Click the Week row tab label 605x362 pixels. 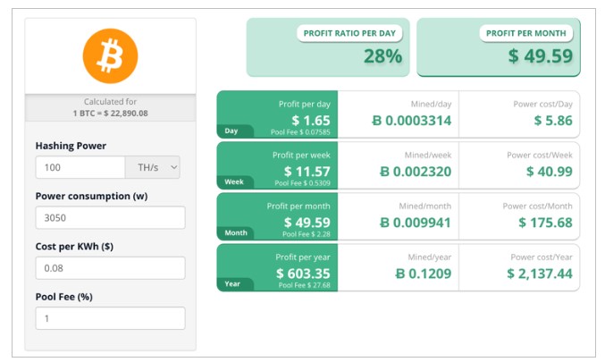pyautogui.click(x=234, y=181)
